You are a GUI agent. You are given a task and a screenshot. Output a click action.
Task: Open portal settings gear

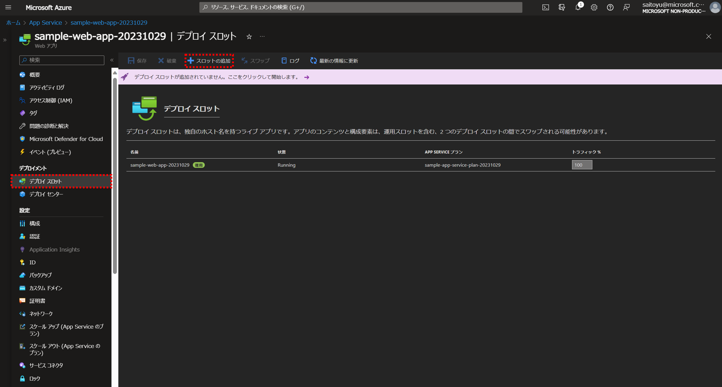594,8
